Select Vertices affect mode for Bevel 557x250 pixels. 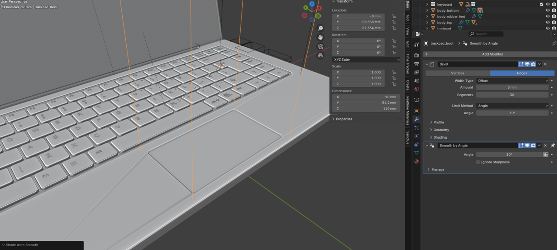tap(457, 73)
